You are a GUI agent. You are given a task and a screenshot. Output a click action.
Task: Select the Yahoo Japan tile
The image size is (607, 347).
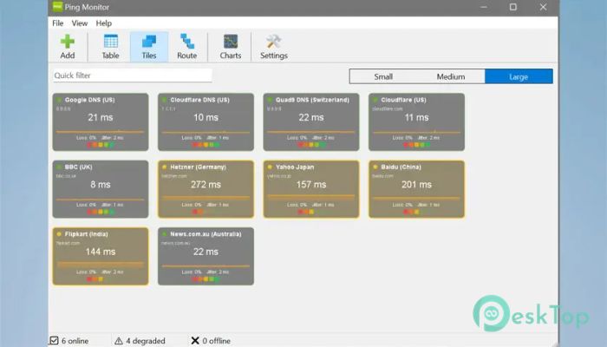(x=311, y=189)
